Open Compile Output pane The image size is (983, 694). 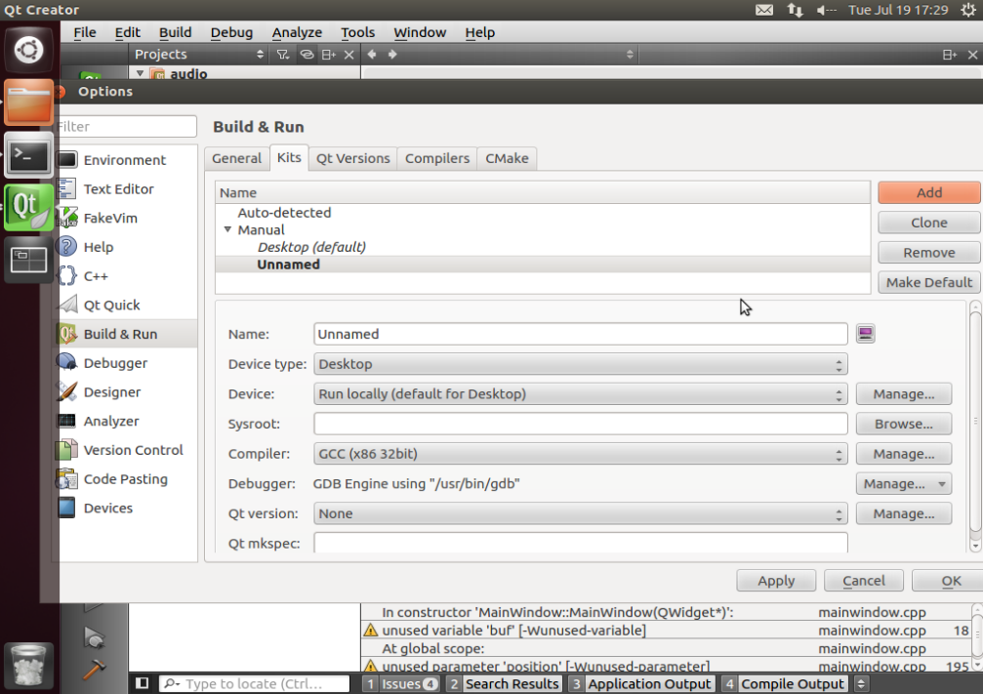click(784, 684)
